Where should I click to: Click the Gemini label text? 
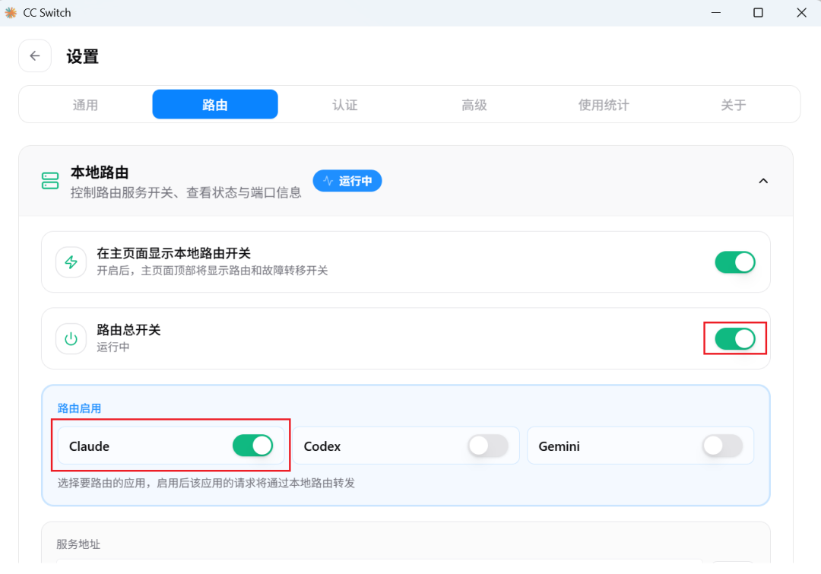(x=559, y=446)
